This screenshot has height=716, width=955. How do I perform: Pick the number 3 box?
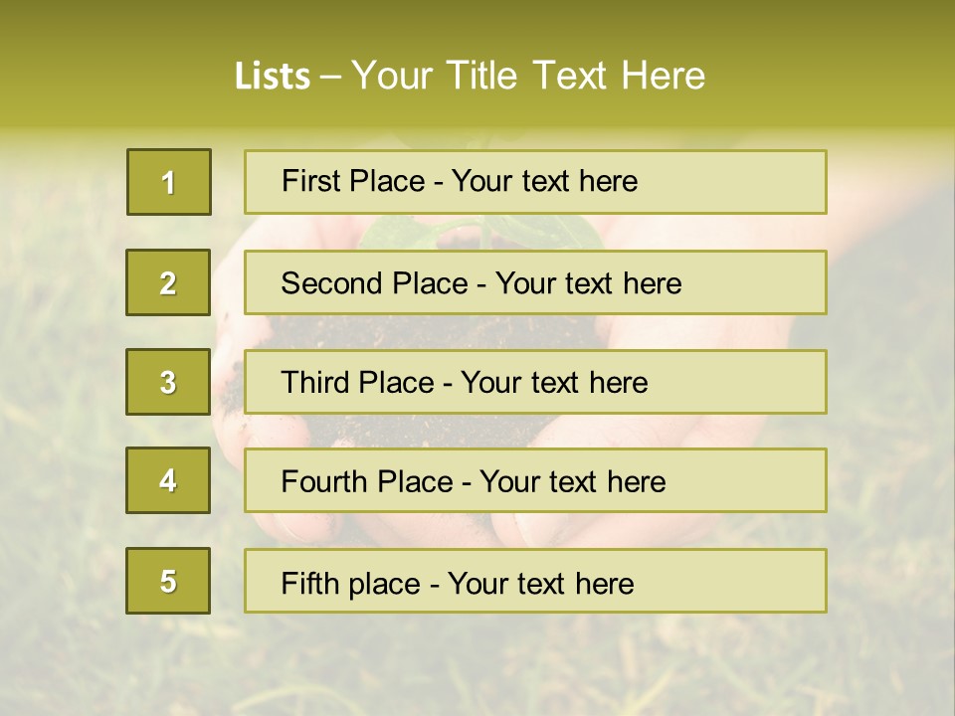168,382
